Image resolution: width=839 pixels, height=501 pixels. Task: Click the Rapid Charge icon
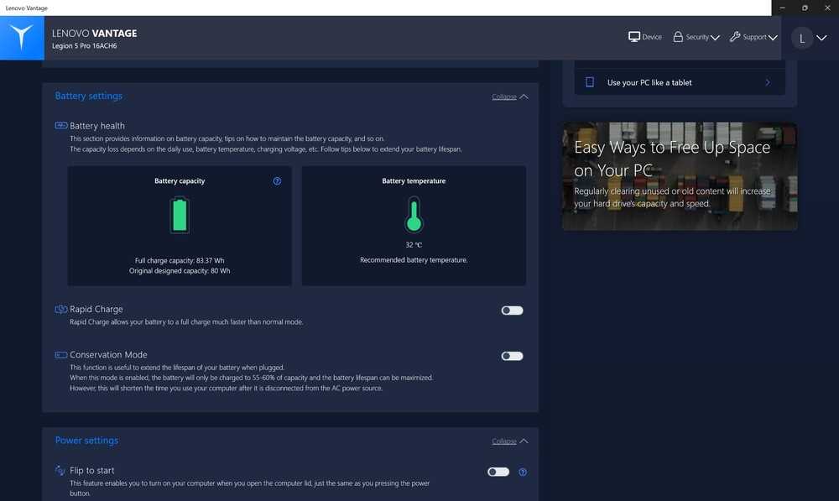61,310
